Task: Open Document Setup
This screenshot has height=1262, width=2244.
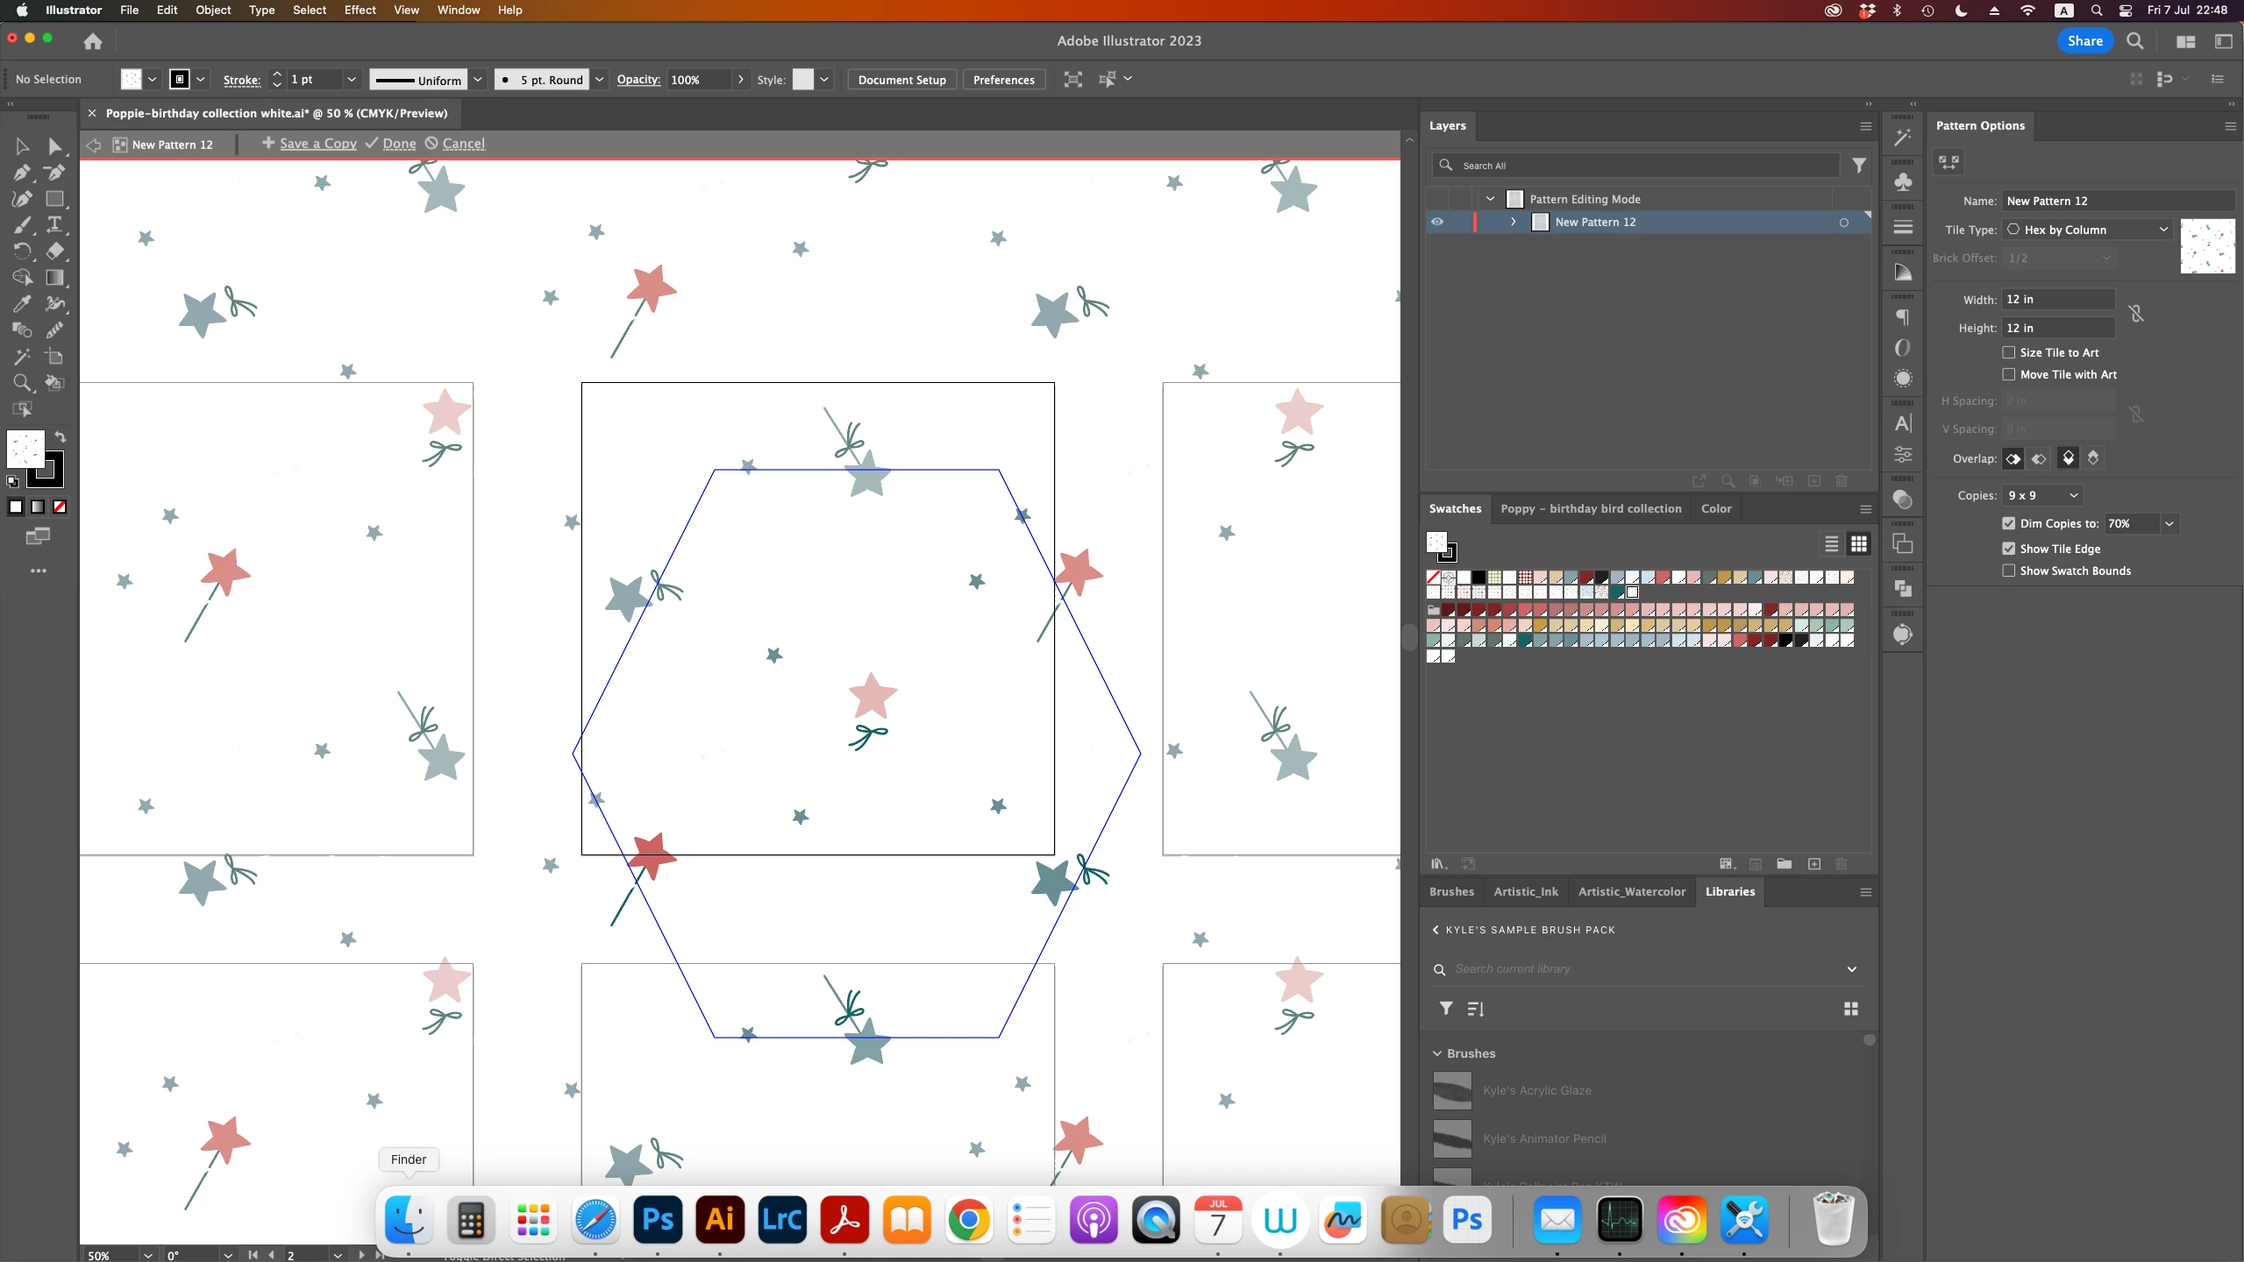Action: [x=901, y=80]
